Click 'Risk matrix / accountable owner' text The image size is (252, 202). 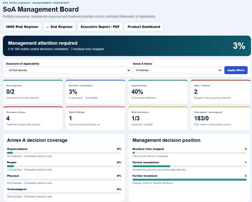pyautogui.click(x=212, y=125)
